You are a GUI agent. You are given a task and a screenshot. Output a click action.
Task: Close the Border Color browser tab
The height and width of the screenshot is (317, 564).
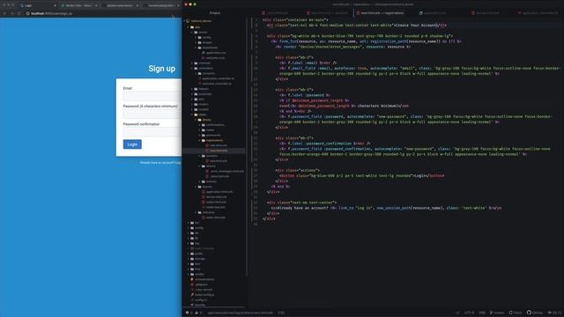click(96, 5)
